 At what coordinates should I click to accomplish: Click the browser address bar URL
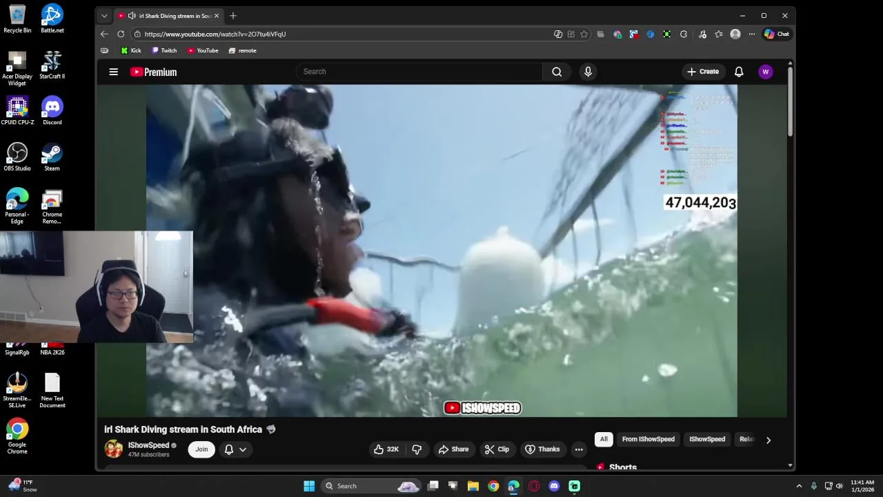[215, 34]
